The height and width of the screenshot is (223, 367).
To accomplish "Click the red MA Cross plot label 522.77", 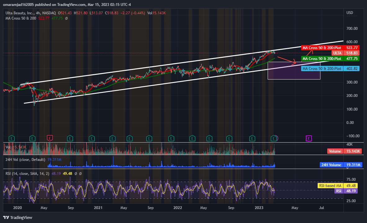I will coord(330,48).
